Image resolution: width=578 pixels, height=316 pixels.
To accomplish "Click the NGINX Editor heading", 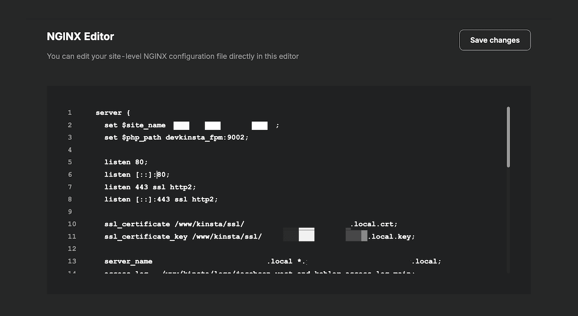I will 80,36.
